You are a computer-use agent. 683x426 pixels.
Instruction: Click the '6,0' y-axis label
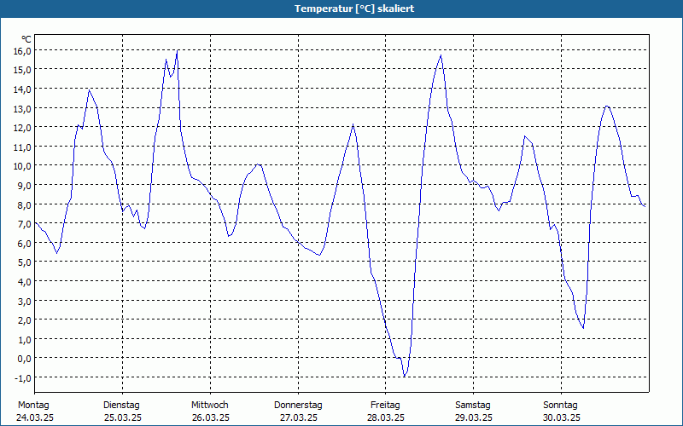(25, 244)
